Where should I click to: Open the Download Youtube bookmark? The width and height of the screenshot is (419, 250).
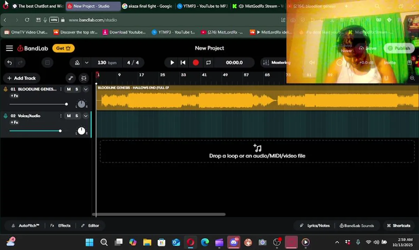coord(124,32)
